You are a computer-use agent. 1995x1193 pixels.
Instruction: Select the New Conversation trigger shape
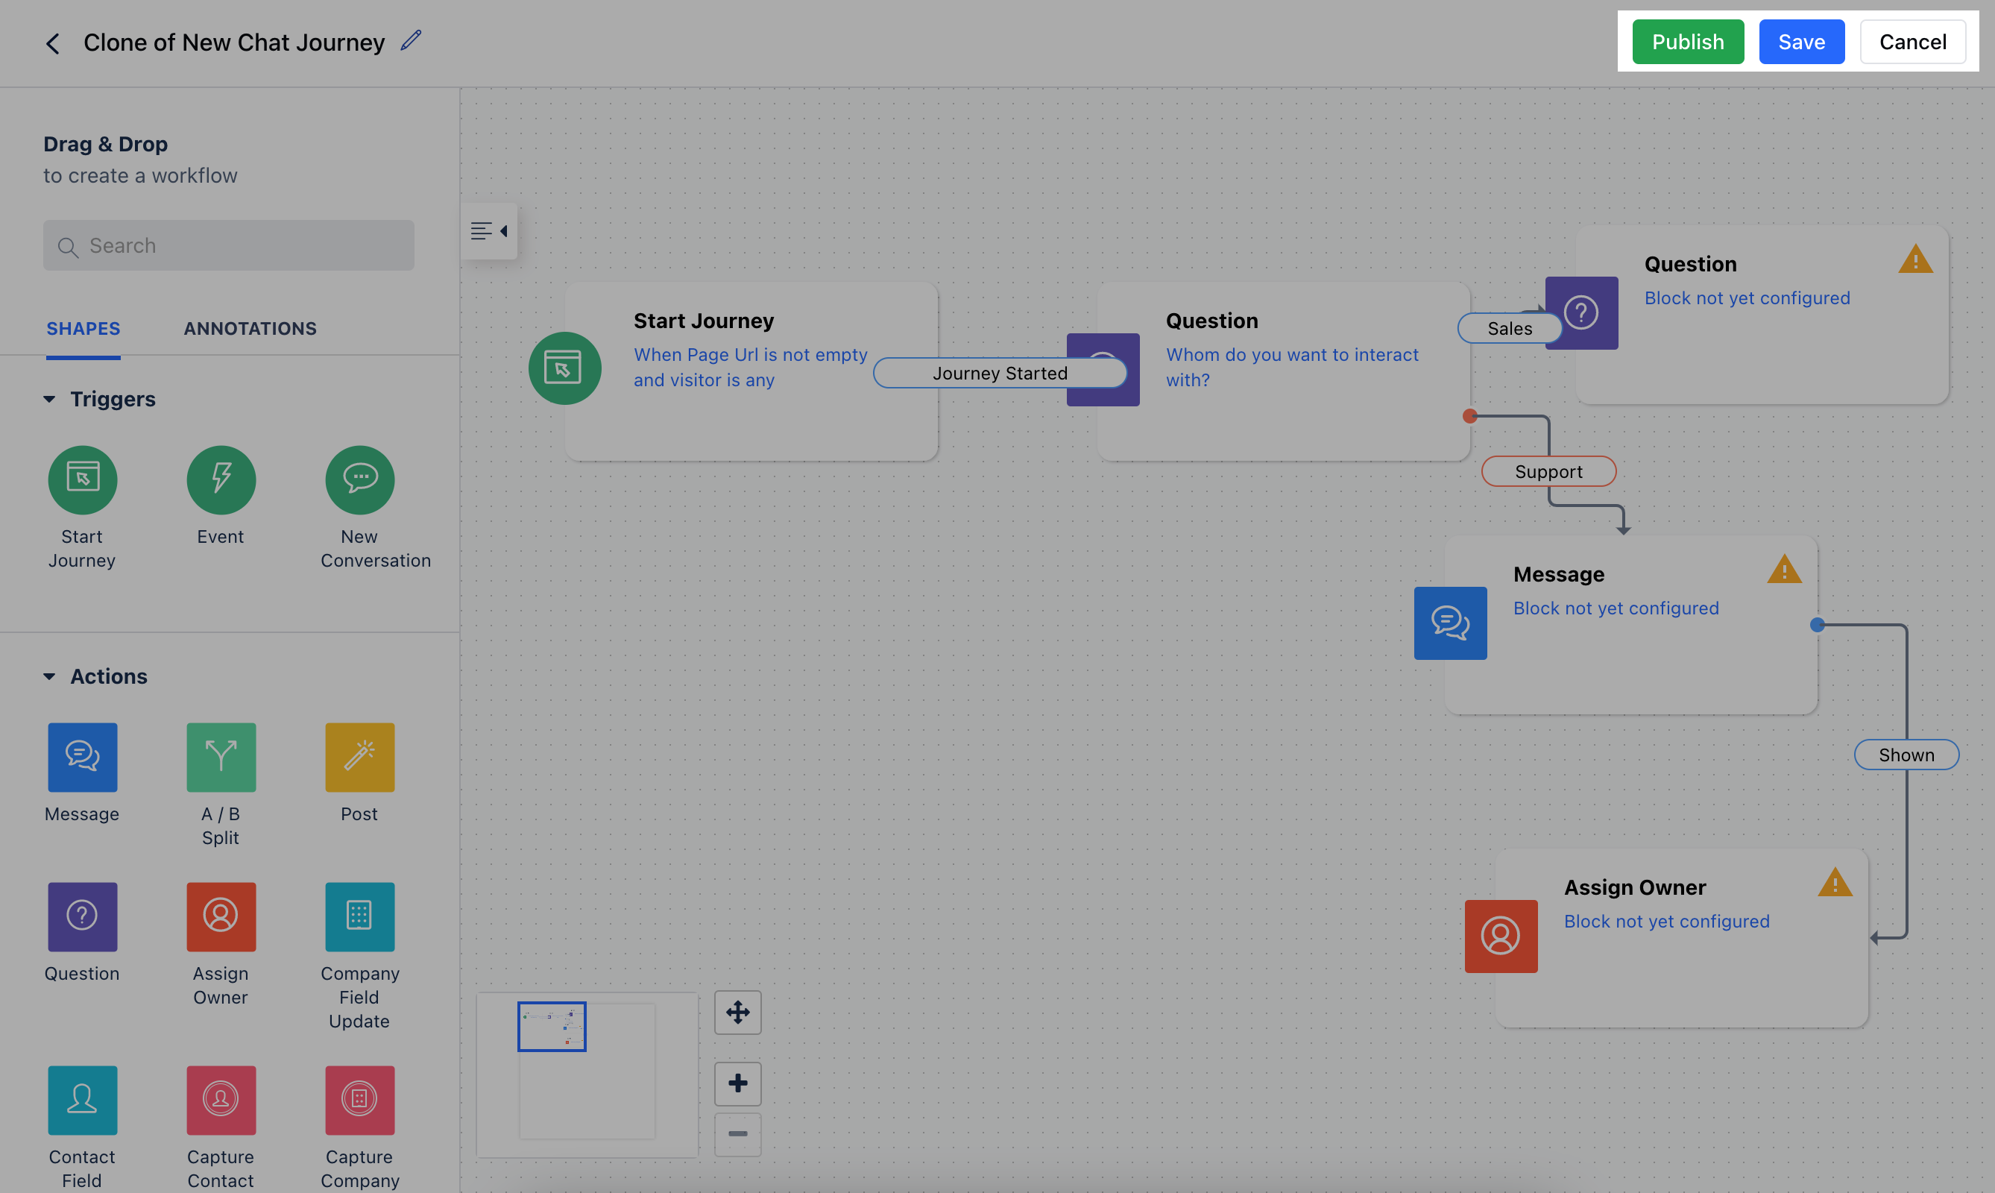[359, 480]
